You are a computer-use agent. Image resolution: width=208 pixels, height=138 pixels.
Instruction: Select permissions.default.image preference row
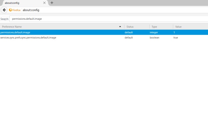(x=104, y=32)
